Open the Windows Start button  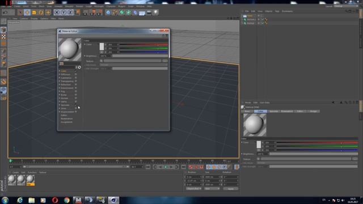[5, 200]
